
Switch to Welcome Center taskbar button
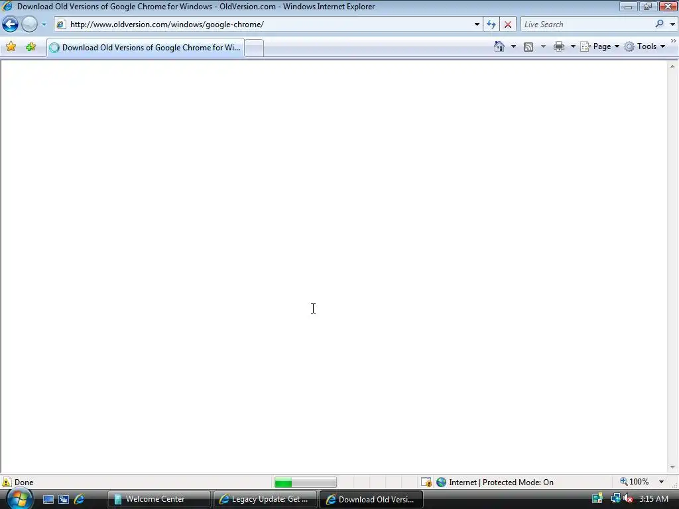tap(159, 499)
